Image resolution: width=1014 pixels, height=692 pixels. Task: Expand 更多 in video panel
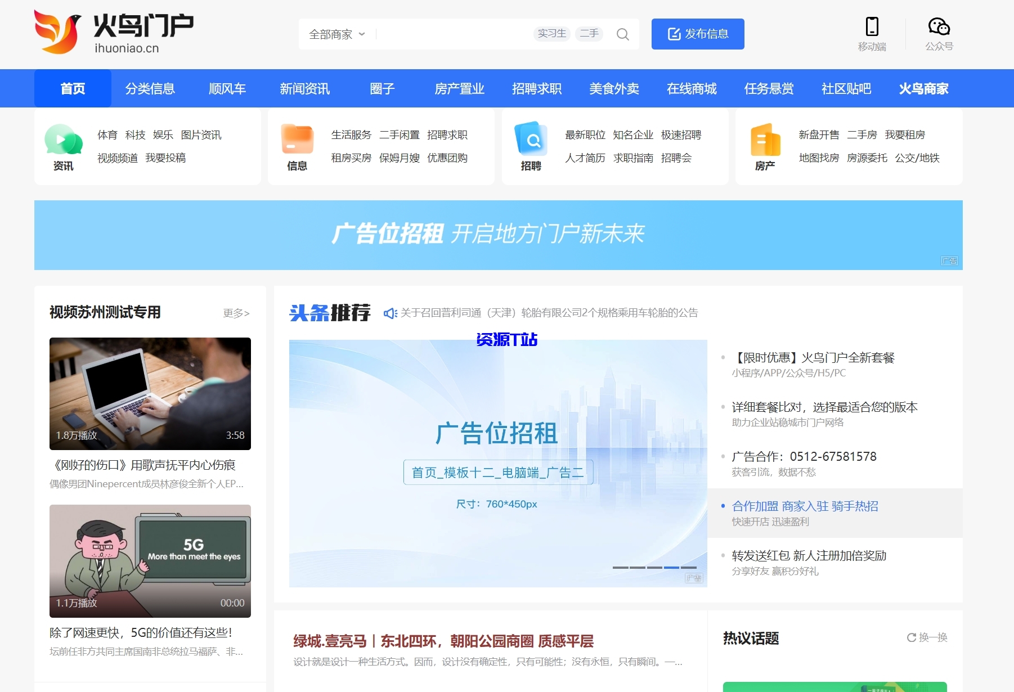(236, 313)
